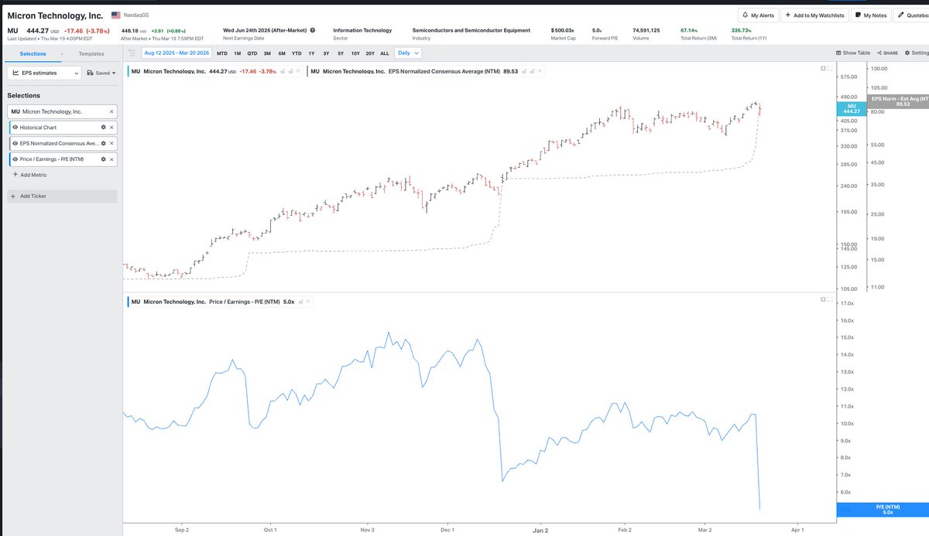Screen dimensions: 929x536
Task: Select 1Y time range
Action: 311,53
